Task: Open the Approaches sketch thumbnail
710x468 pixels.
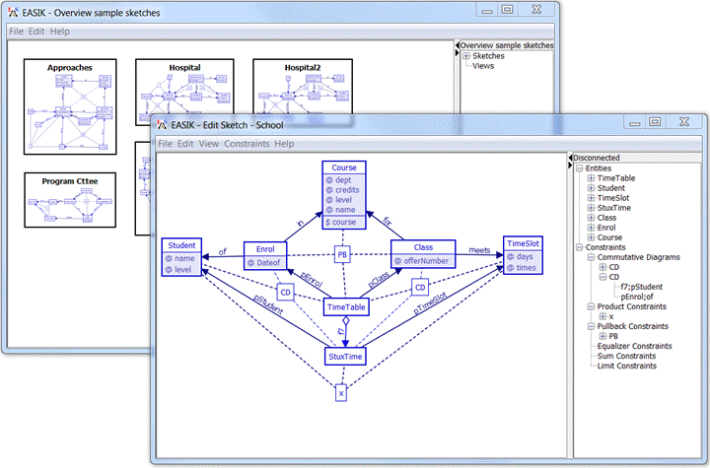Action: [x=70, y=106]
